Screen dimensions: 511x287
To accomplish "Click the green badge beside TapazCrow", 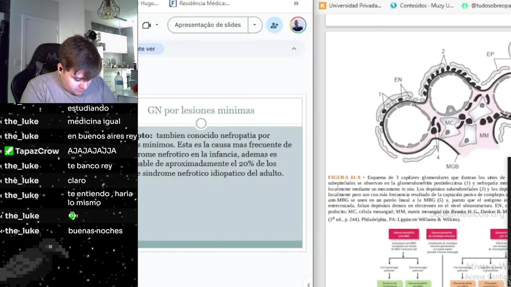I will [x=9, y=151].
